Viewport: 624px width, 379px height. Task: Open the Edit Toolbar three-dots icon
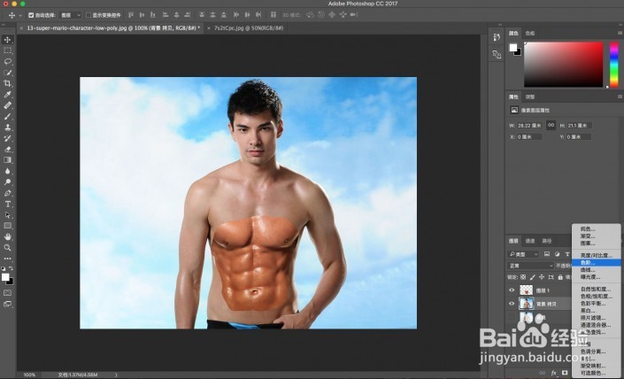tap(8, 259)
